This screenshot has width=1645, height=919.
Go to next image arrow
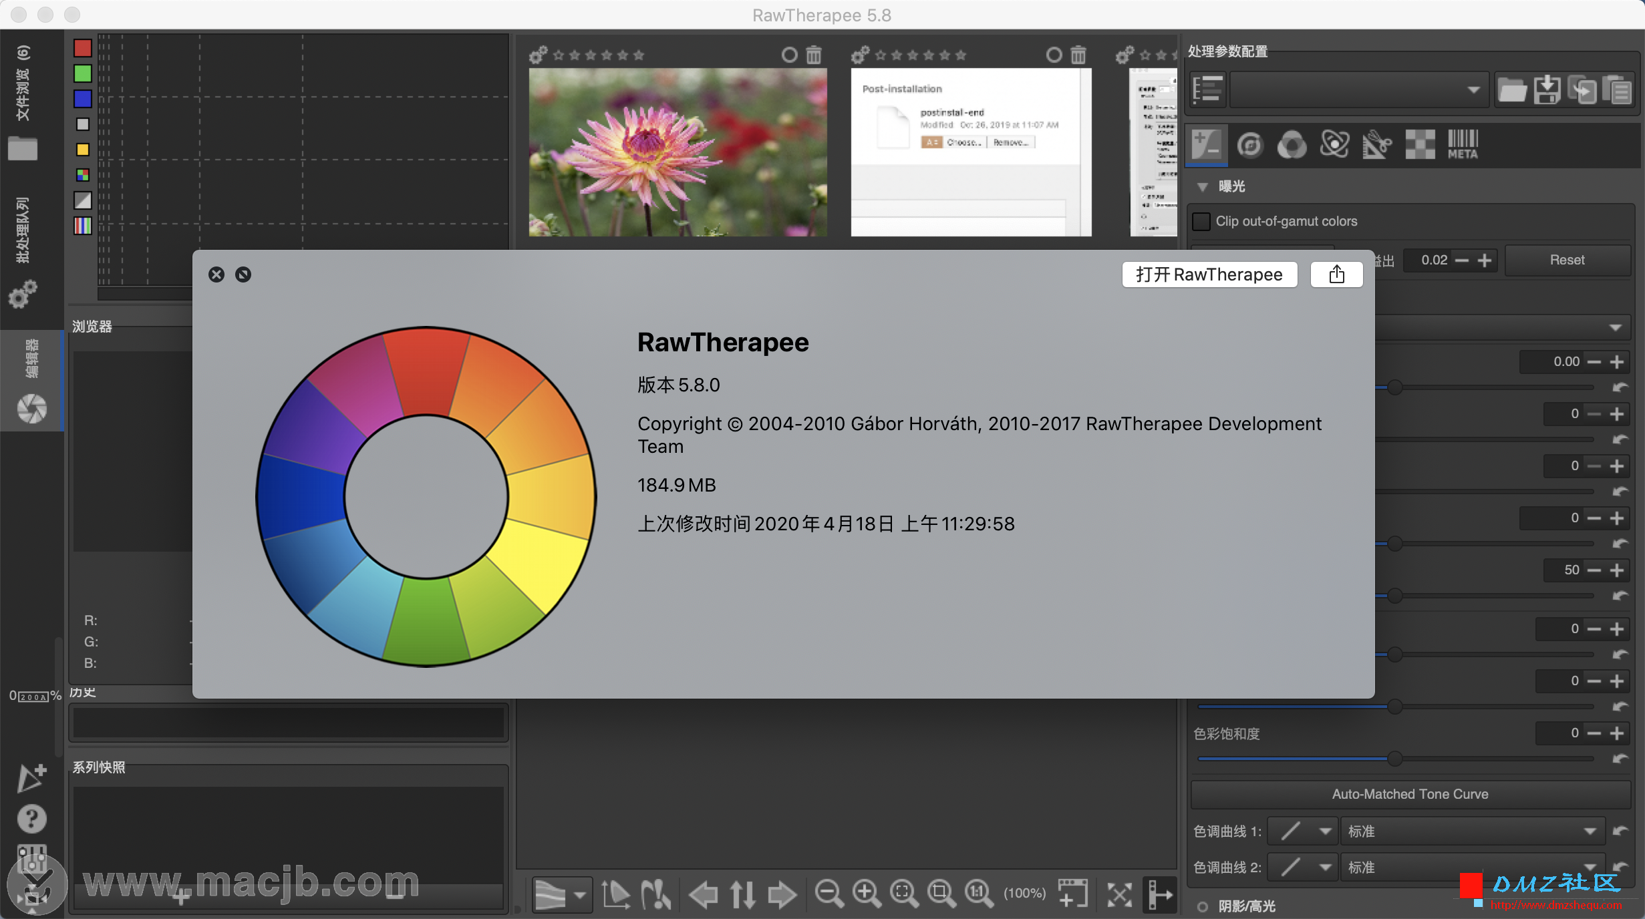pos(782,894)
